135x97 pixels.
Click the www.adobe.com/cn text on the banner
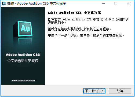point(23,81)
